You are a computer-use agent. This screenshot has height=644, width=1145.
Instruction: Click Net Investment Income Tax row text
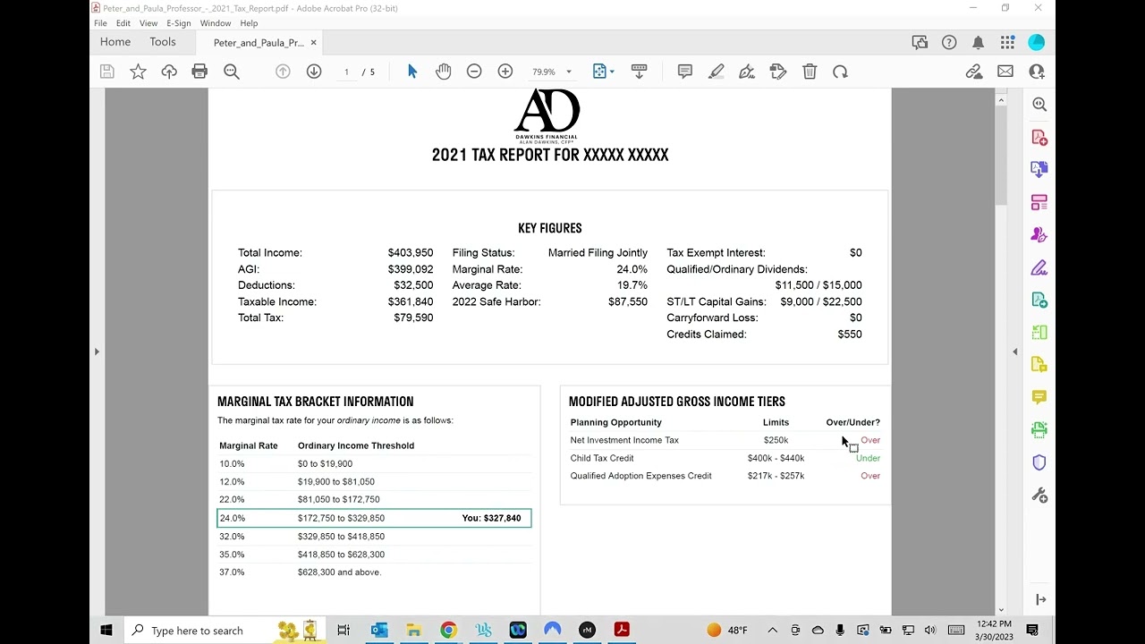624,440
